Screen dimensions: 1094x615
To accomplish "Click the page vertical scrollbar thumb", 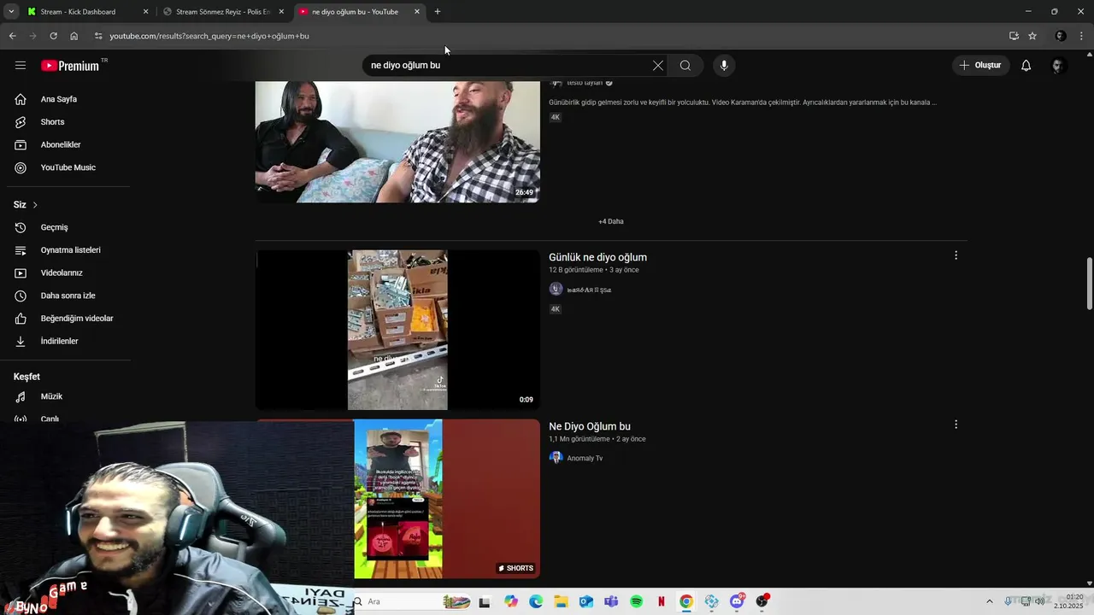I will [1089, 284].
